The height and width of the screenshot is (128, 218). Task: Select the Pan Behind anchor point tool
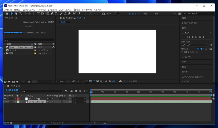[x=43, y=14]
